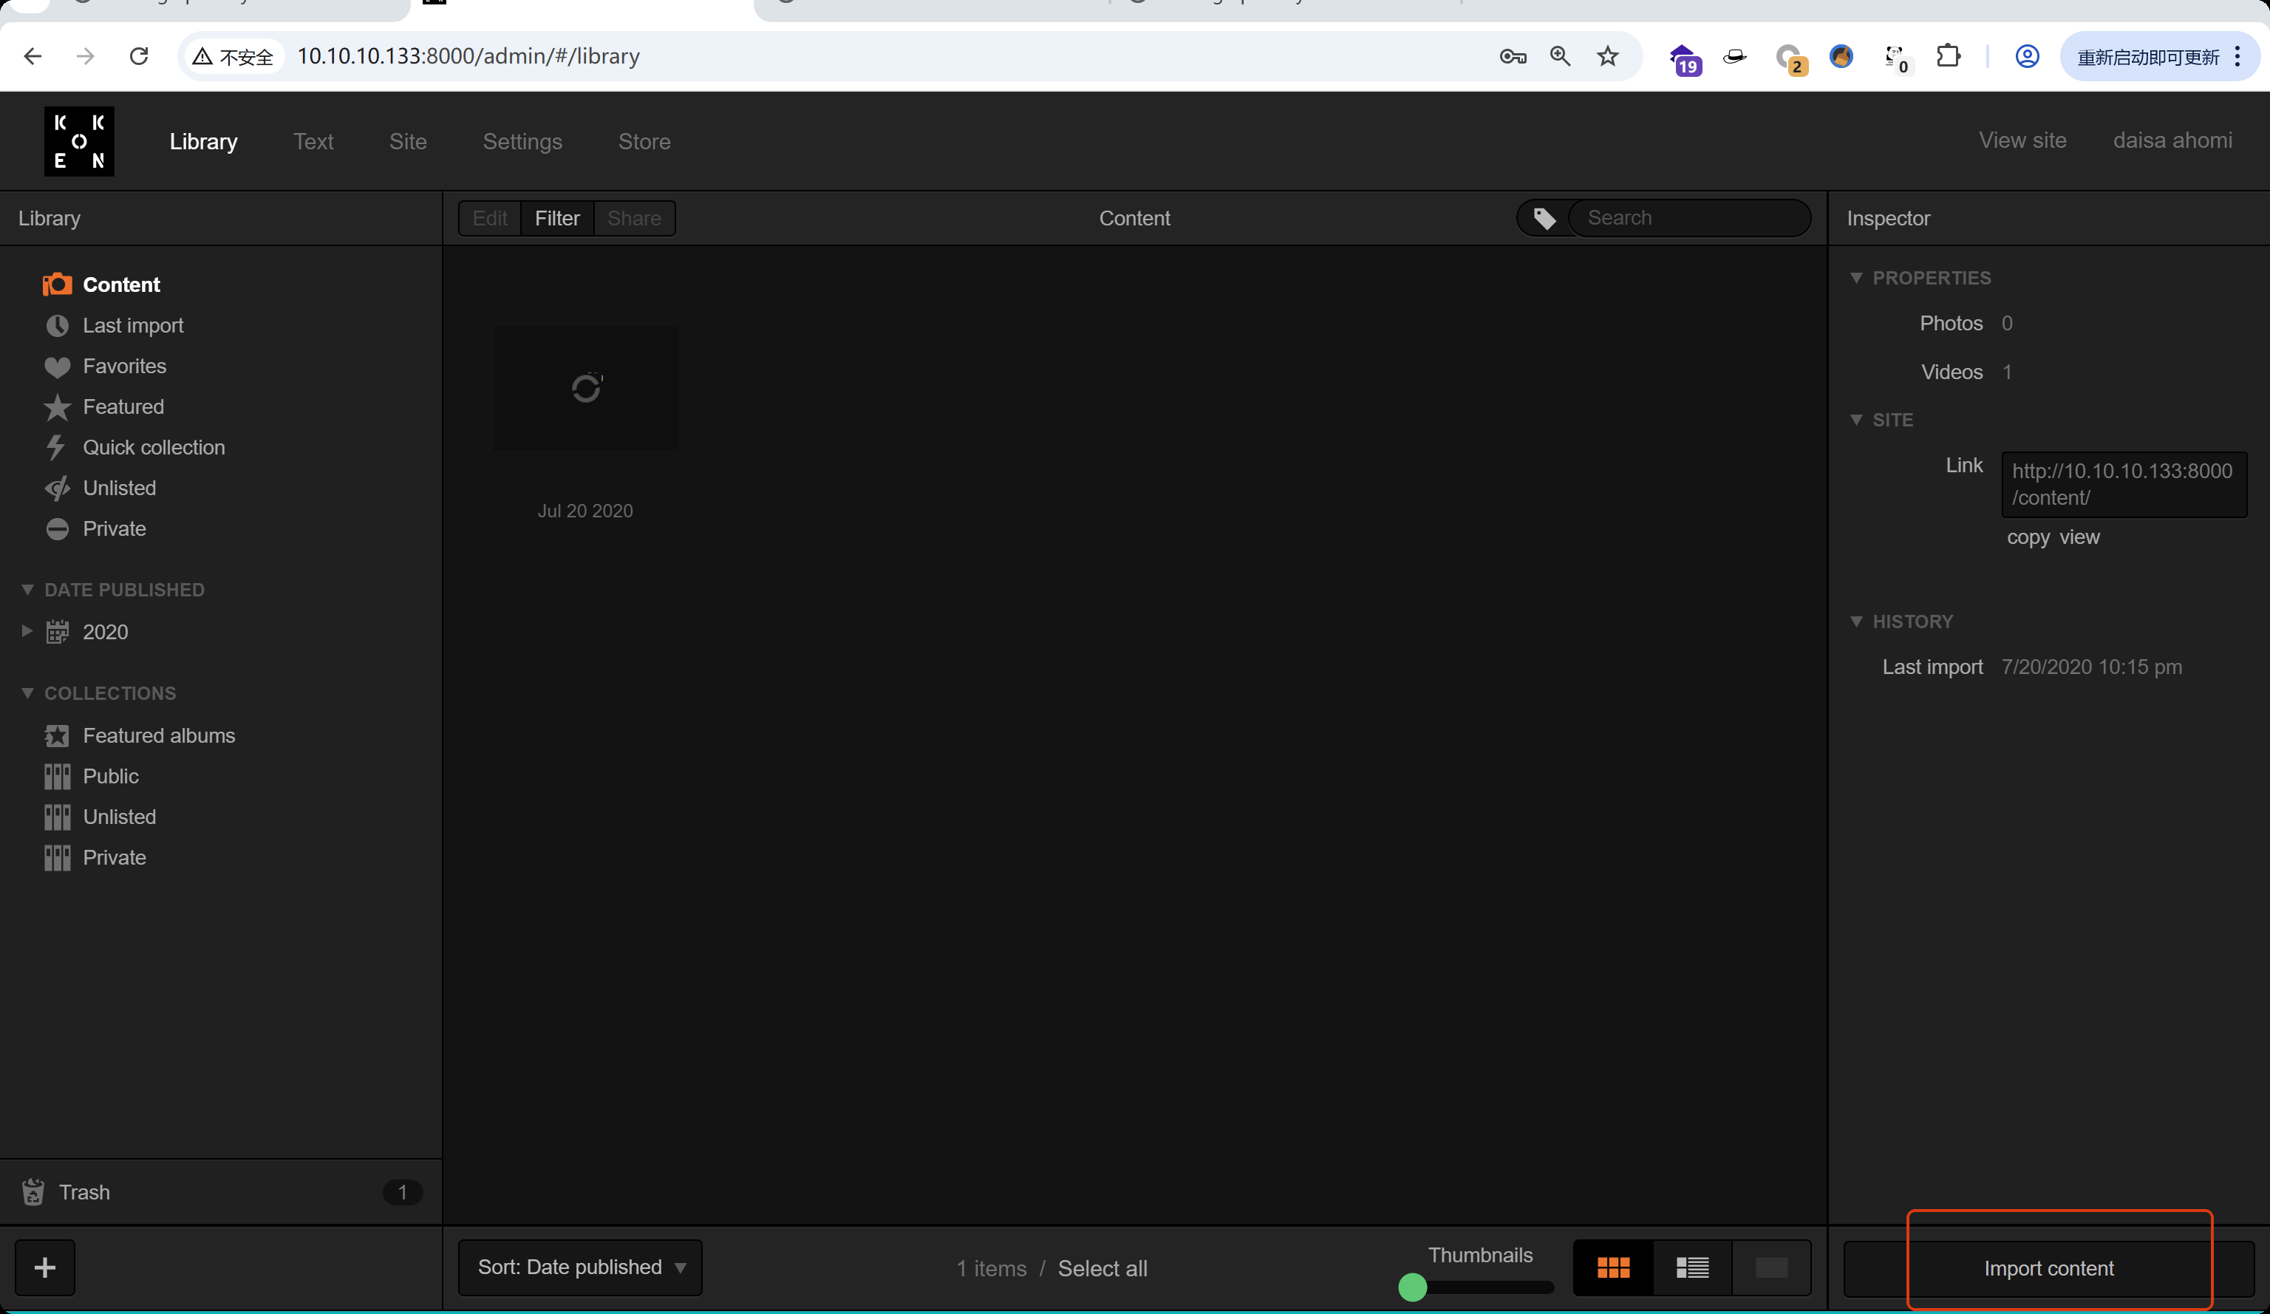Screen dimensions: 2270x1314
Task: Click the Edit toolbar button
Action: pyautogui.click(x=489, y=219)
